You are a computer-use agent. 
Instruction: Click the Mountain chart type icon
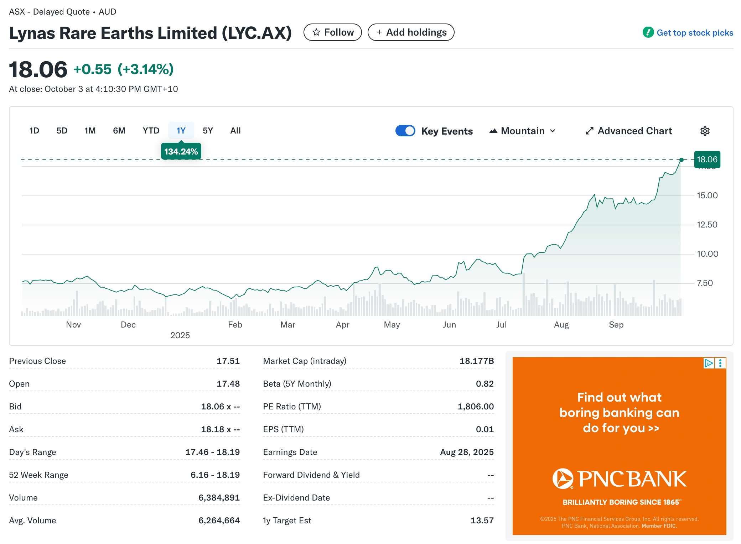tap(493, 131)
